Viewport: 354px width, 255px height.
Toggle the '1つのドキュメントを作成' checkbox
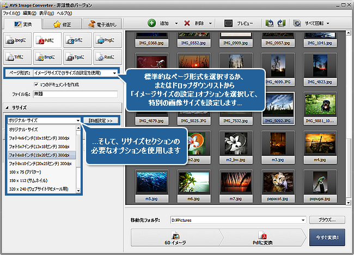tap(36, 85)
